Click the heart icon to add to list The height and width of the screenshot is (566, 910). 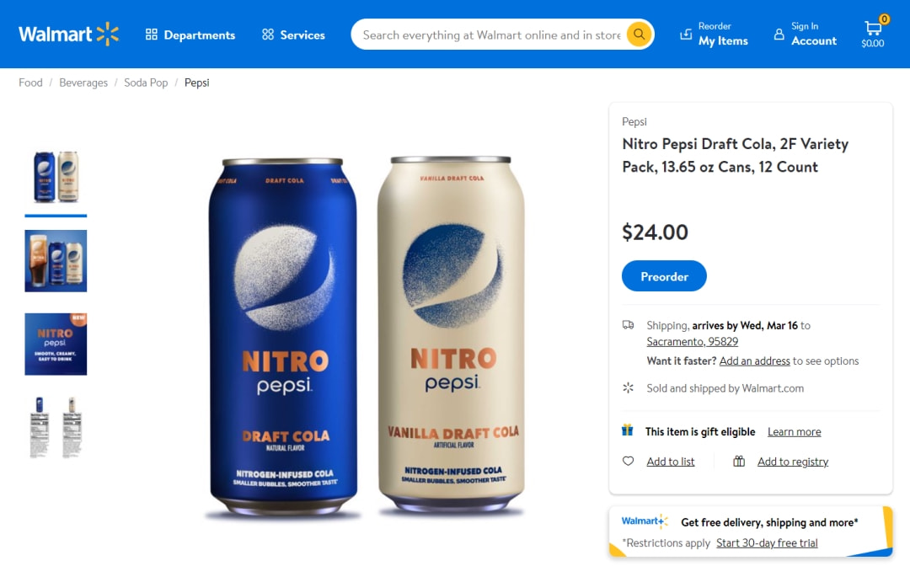click(x=628, y=461)
